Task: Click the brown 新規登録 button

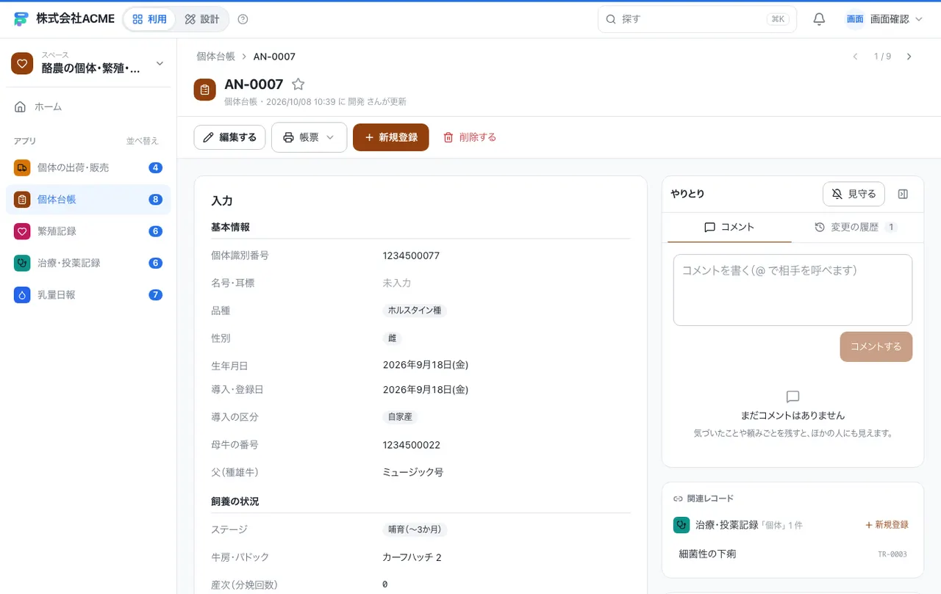Action: pyautogui.click(x=390, y=137)
